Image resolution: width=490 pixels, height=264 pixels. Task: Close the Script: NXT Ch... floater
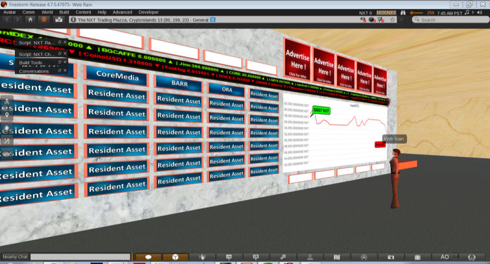pos(65,53)
